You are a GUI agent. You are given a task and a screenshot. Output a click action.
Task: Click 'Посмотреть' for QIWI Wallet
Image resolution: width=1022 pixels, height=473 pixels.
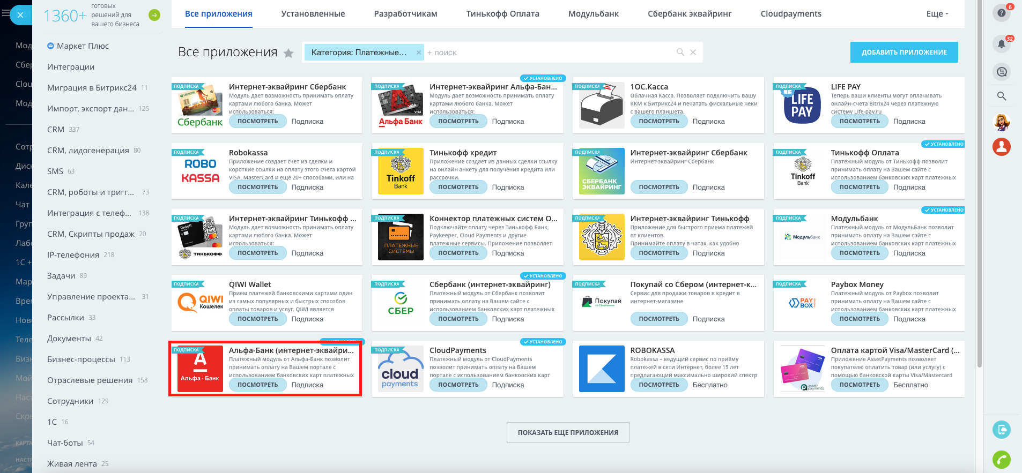tap(258, 319)
